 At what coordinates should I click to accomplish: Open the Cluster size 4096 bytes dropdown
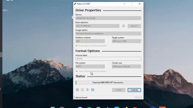coord(126,67)
